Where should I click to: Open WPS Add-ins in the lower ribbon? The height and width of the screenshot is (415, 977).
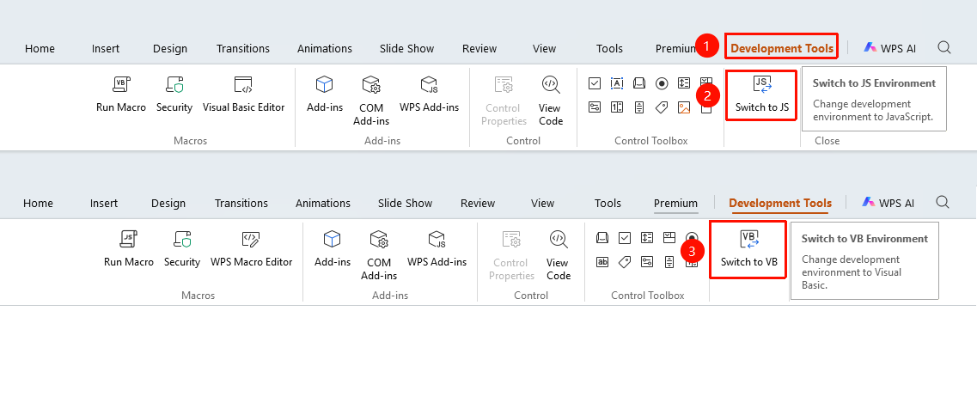coord(437,248)
